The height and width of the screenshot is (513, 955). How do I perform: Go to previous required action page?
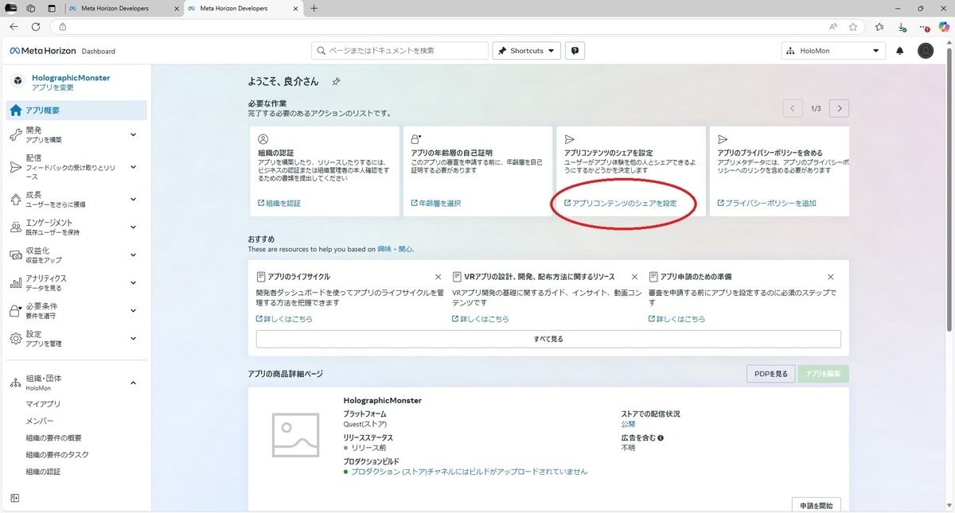click(793, 108)
